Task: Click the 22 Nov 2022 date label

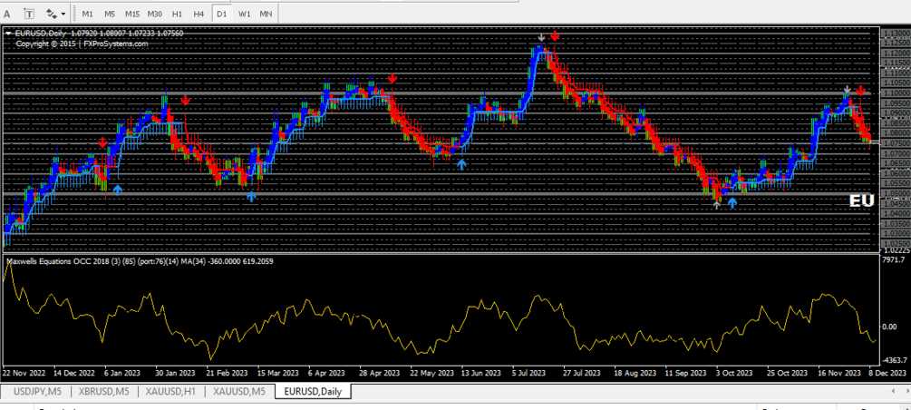Action: click(24, 373)
